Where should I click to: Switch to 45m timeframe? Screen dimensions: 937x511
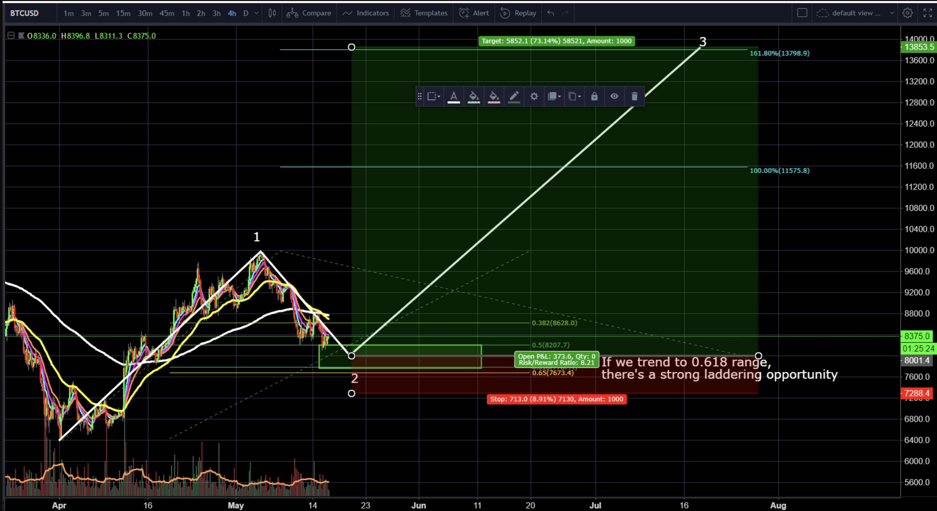167,13
